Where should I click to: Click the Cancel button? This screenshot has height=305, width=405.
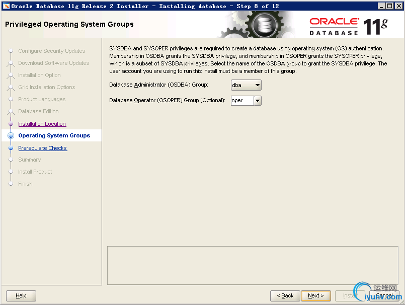pos(384,296)
